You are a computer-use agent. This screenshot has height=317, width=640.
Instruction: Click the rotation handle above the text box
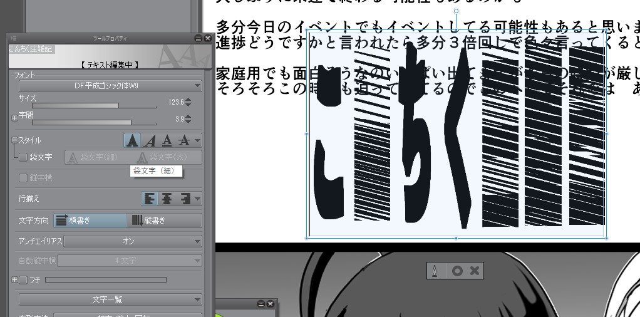(x=456, y=11)
